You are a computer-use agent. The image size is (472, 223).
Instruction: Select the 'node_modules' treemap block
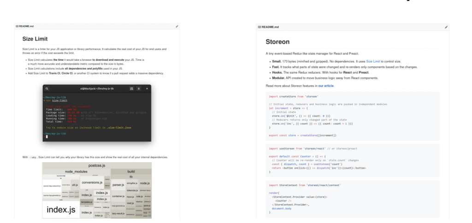pos(76,171)
